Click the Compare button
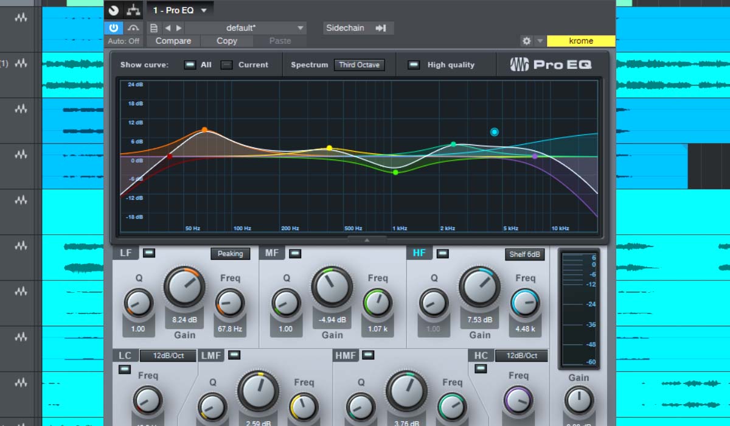730x426 pixels. (173, 41)
